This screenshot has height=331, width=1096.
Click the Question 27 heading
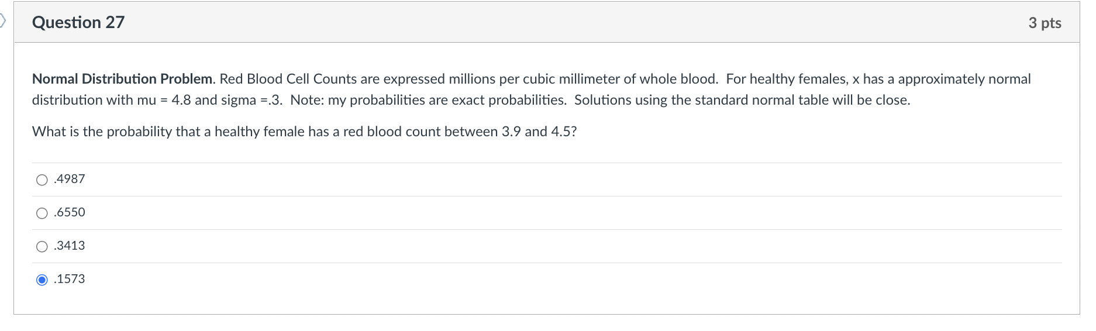point(78,22)
